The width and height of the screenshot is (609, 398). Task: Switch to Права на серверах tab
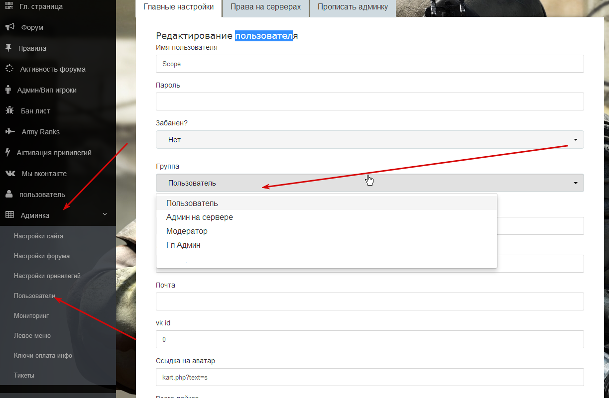coord(265,7)
